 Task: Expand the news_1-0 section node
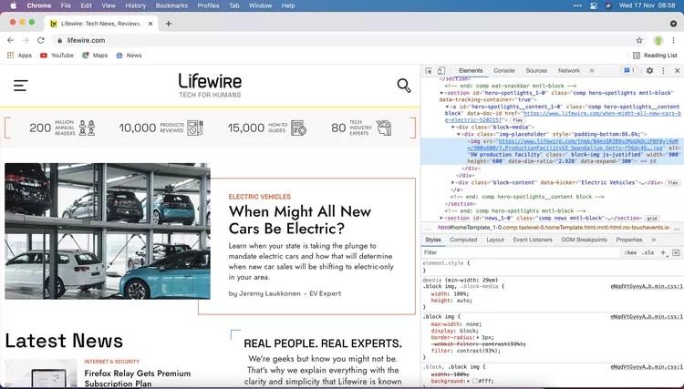click(x=441, y=218)
